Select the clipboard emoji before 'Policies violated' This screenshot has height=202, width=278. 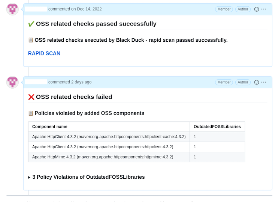click(31, 113)
